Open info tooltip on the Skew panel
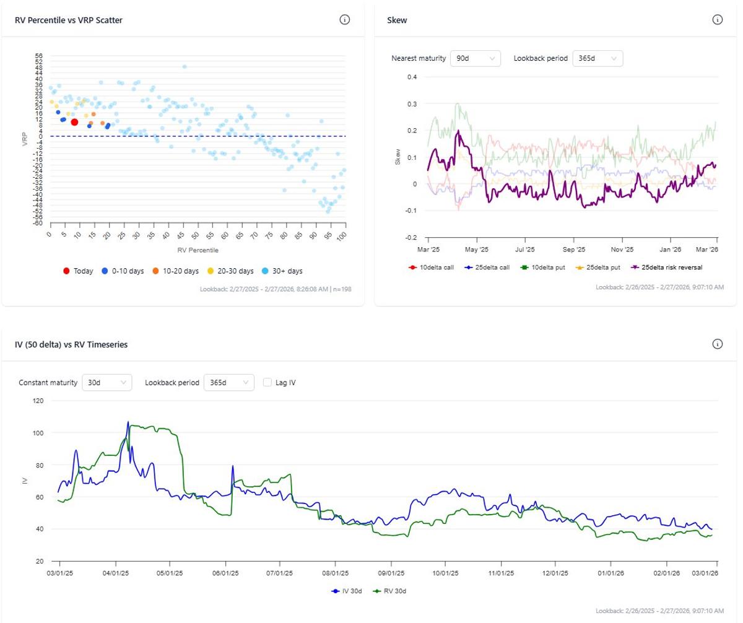 [718, 19]
